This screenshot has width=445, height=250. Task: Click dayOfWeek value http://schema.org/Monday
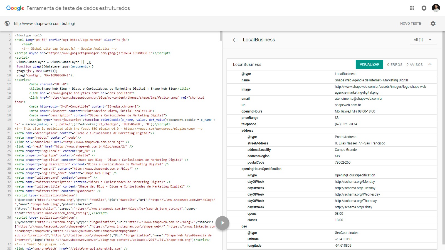355,182
